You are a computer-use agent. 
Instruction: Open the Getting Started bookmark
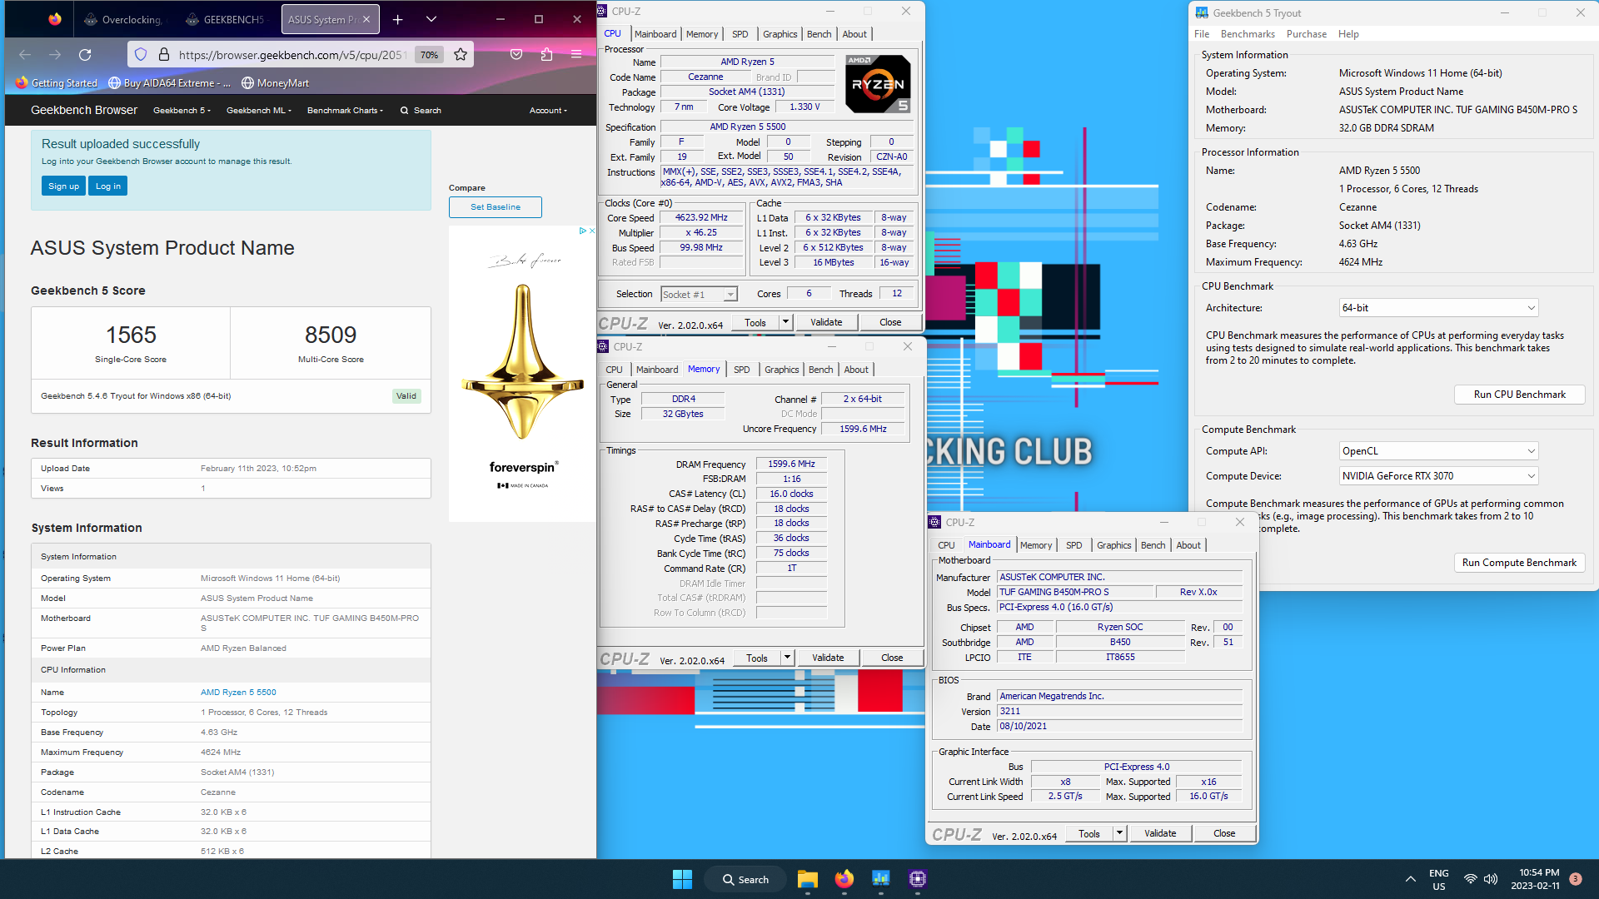point(57,83)
